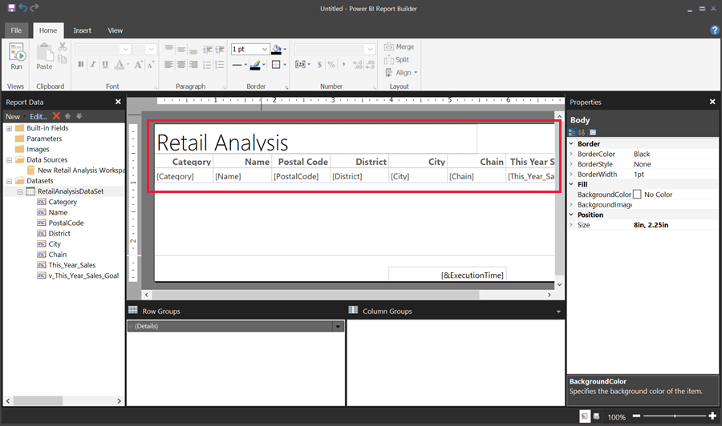
Task: Click the Edit... button in Report Data
Action: [x=39, y=117]
